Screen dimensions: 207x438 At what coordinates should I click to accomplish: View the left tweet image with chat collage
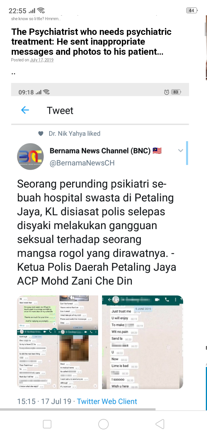coord(57,342)
